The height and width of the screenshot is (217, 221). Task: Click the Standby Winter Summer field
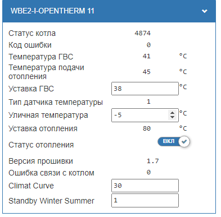click(x=145, y=201)
